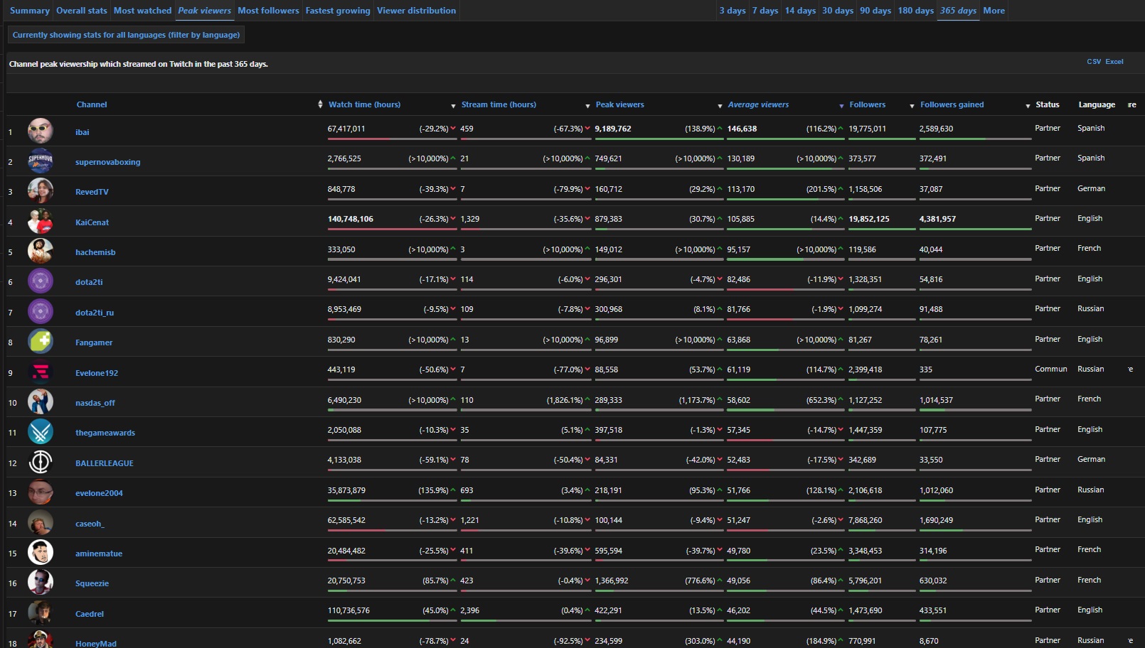The image size is (1145, 648).
Task: Open the KaiCenat channel link
Action: pyautogui.click(x=92, y=222)
